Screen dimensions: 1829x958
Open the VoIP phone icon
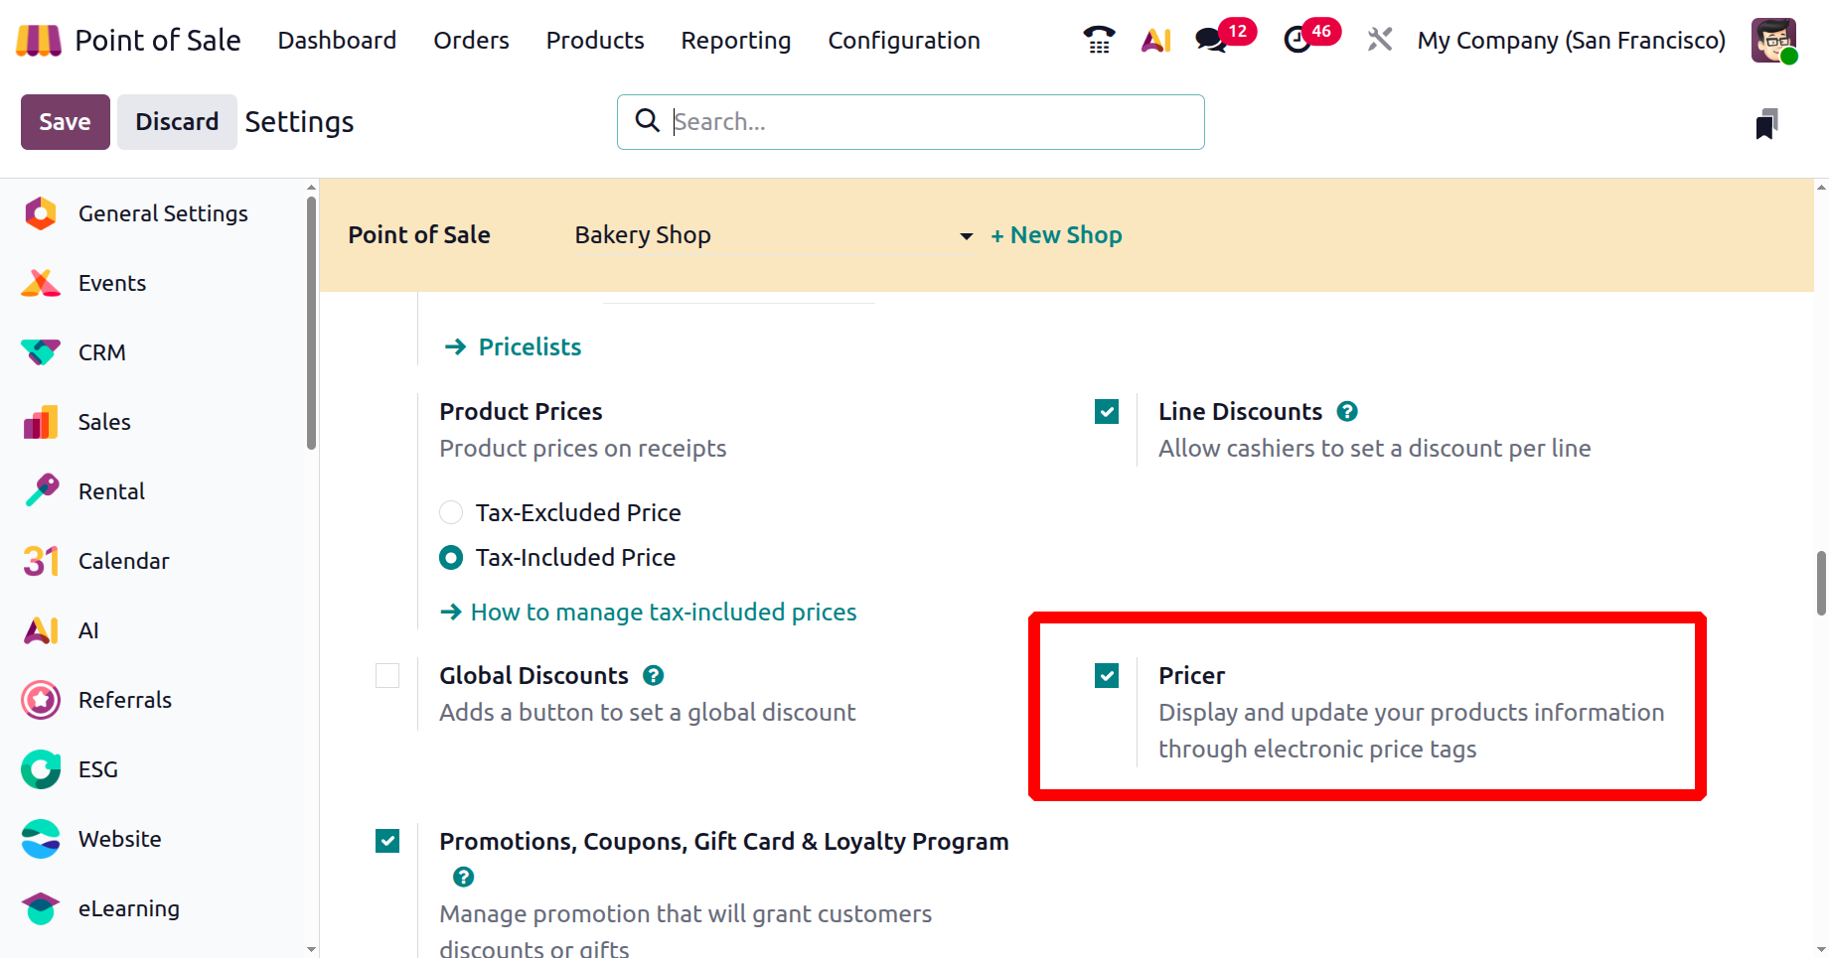point(1099,40)
